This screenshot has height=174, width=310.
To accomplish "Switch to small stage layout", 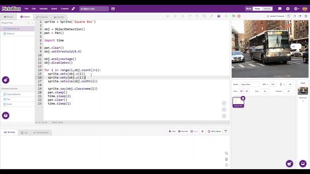I will click(x=294, y=16).
